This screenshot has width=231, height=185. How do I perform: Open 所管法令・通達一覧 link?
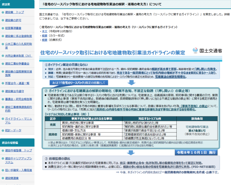click(x=17, y=83)
